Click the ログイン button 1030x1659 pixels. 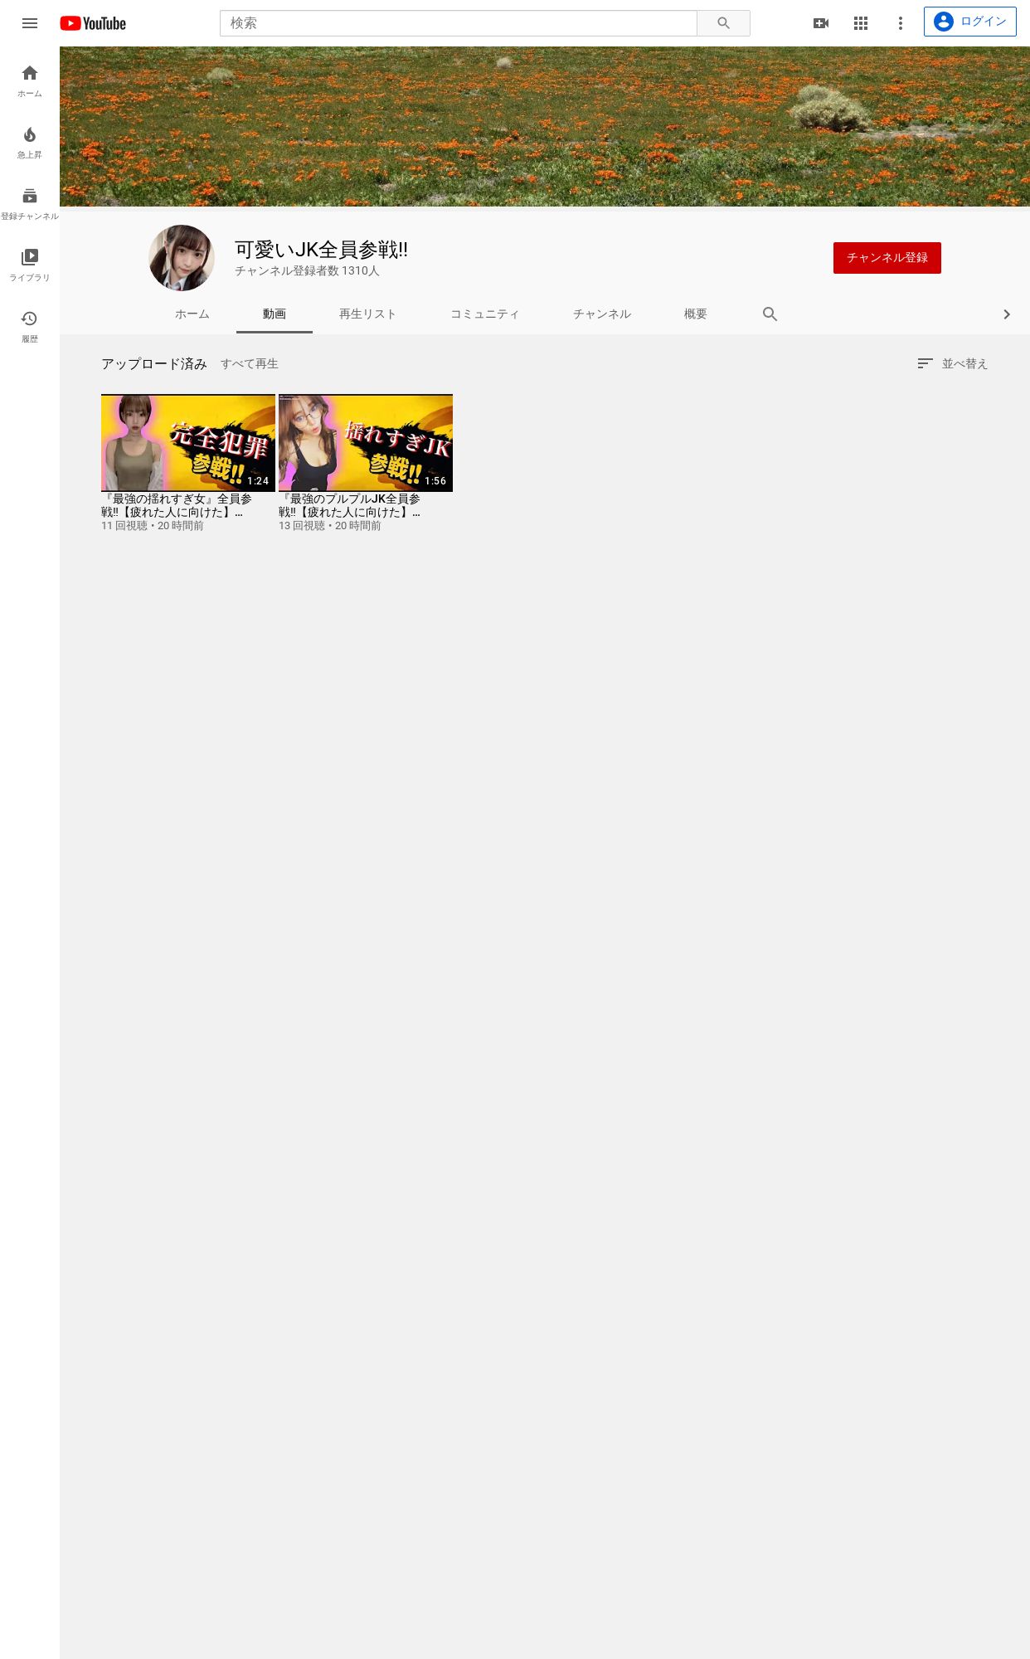pos(970,22)
